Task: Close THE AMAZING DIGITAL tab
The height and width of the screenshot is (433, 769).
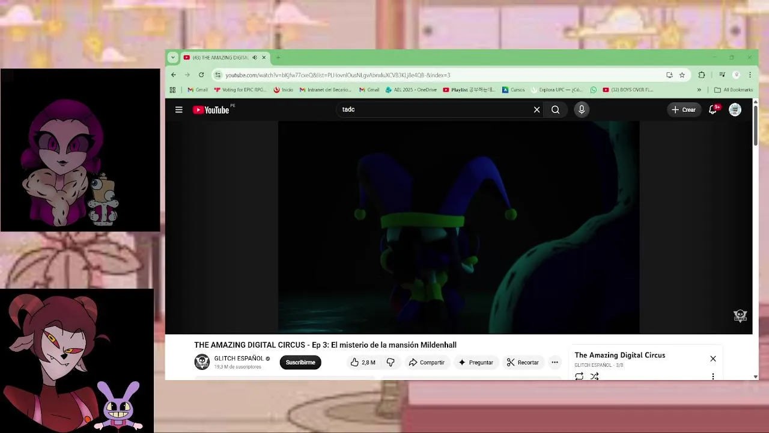Action: [x=263, y=58]
